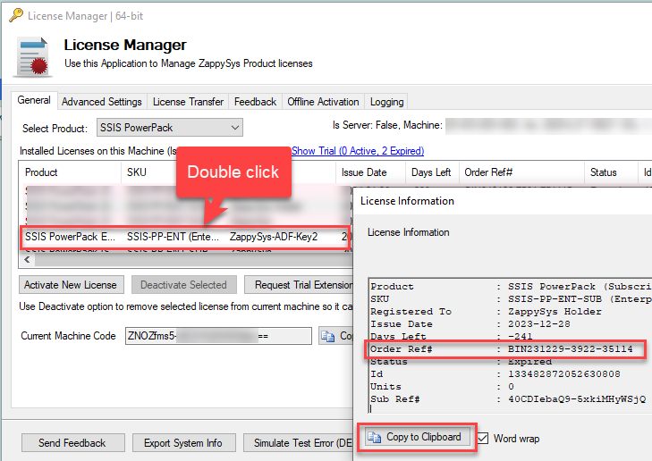This screenshot has height=461, width=652.
Task: Click the Days Left -241 line
Action: (x=451, y=337)
